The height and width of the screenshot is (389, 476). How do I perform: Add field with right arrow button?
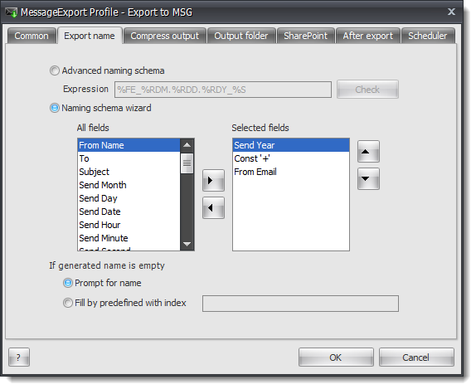[x=213, y=180]
